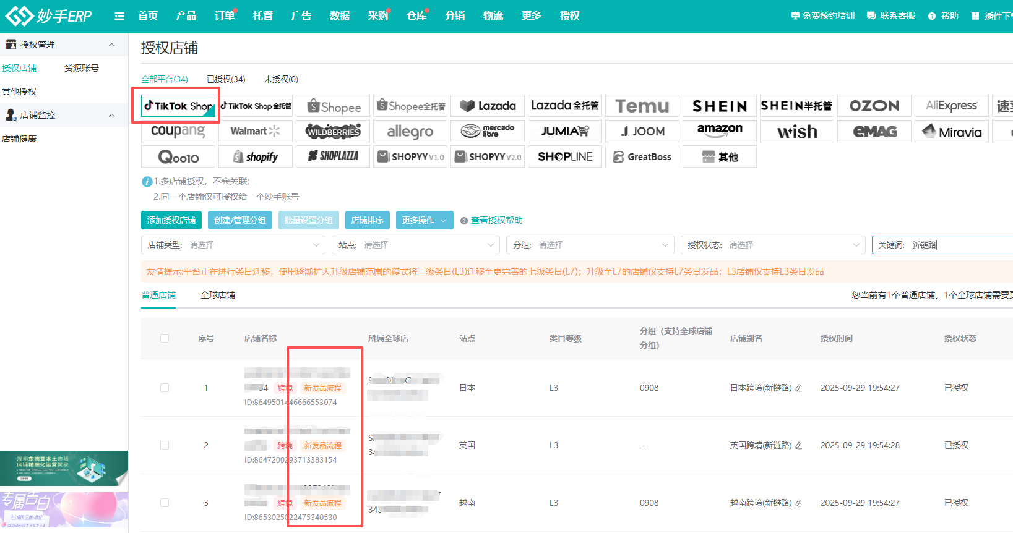Click the hamburger menu icon beside the logo
Screen dimensions: 1013x533
pyautogui.click(x=119, y=16)
